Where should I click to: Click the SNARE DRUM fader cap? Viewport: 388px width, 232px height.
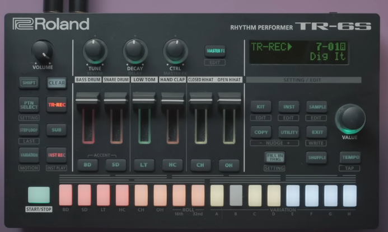115,100
